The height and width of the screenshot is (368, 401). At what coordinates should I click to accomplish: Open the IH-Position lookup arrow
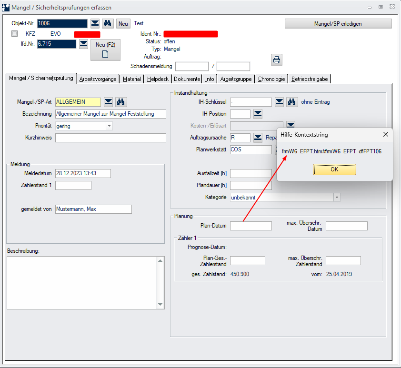point(258,113)
